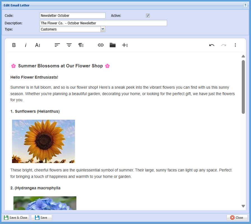Open center alignment options in toolbar

(69, 45)
